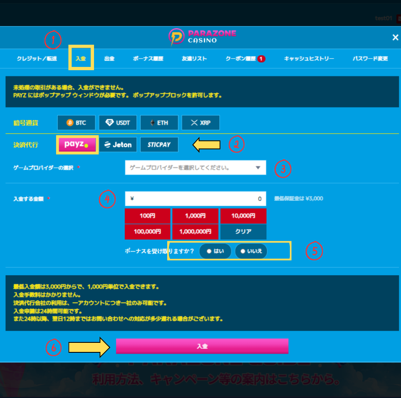Click the test01 username in header
The width and height of the screenshot is (401, 398).
point(384,18)
